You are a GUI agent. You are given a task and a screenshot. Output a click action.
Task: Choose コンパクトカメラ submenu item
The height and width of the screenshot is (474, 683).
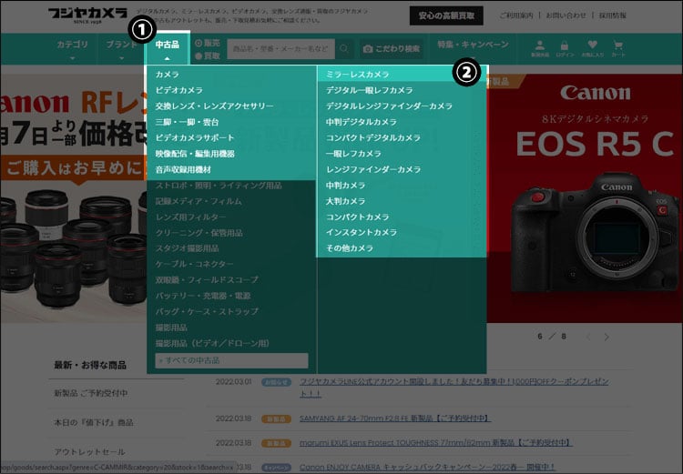(x=357, y=217)
